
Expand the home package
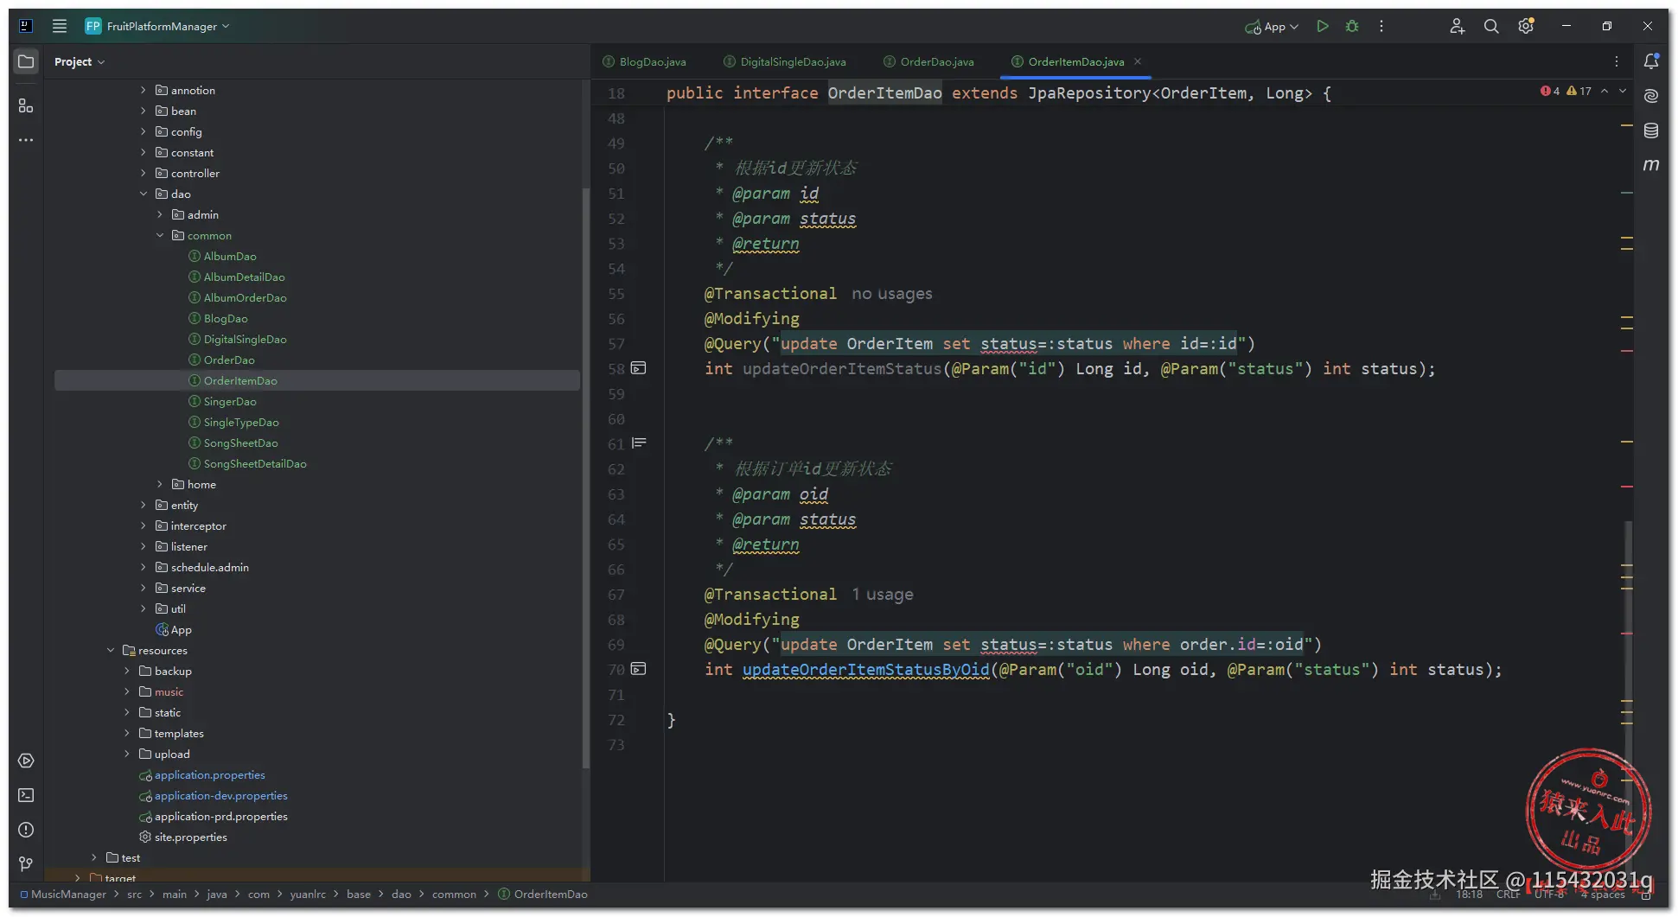click(160, 484)
